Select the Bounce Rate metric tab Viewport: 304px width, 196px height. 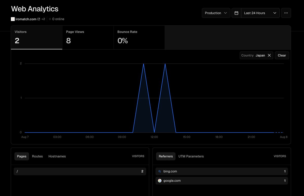click(x=139, y=37)
